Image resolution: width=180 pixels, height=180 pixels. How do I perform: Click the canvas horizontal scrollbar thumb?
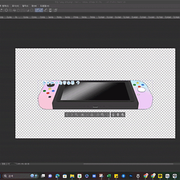tap(128, 164)
